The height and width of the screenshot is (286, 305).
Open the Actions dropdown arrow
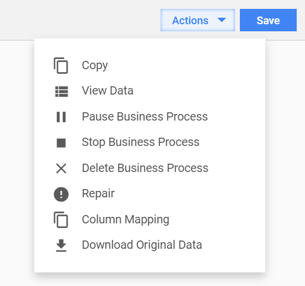tap(221, 20)
